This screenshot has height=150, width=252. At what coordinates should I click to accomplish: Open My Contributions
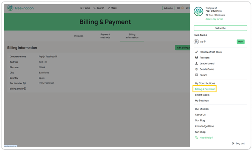point(205,83)
